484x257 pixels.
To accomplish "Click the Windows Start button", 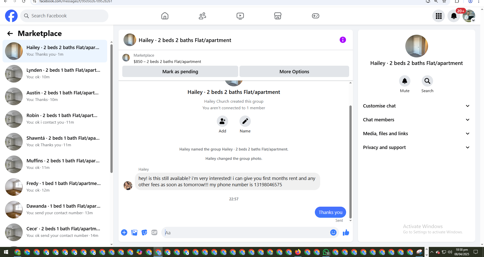I will (x=6, y=252).
